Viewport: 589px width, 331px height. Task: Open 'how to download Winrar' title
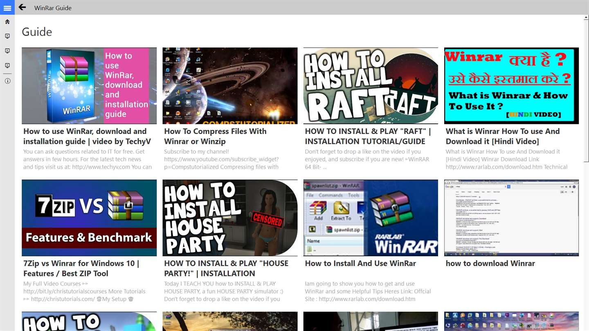[x=490, y=264]
